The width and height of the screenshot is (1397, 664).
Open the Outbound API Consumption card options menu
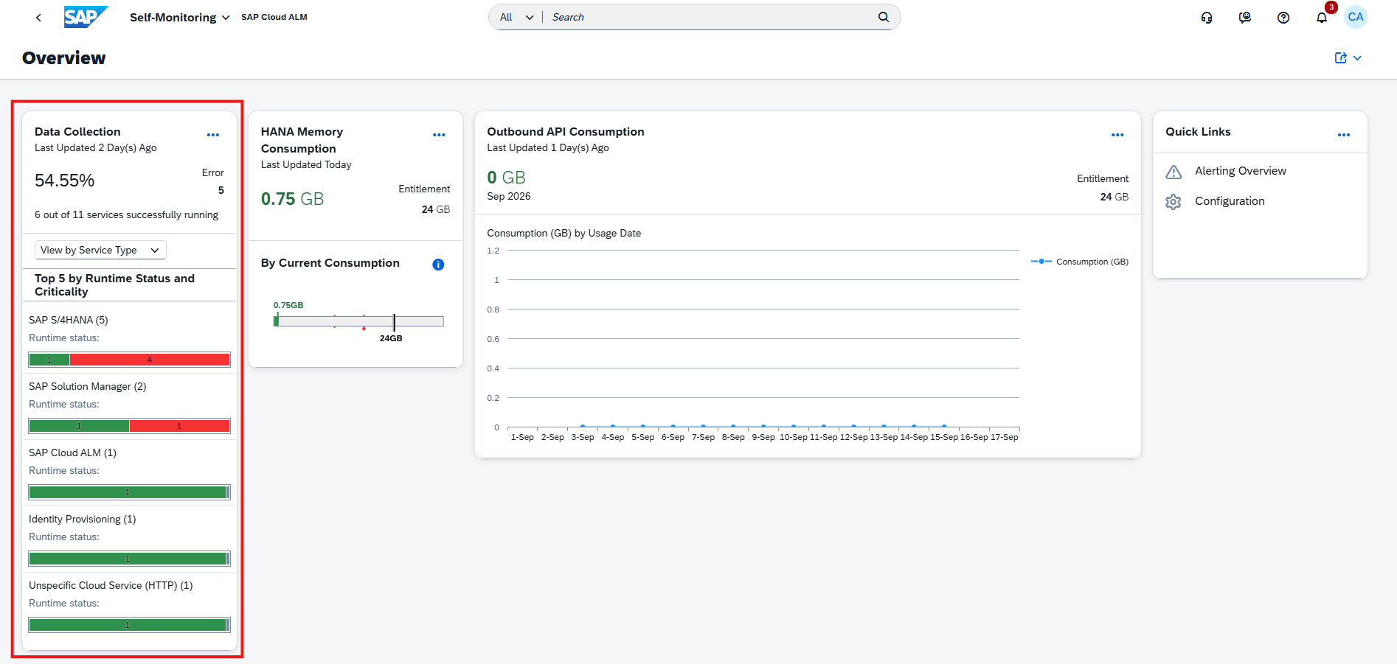click(1117, 135)
